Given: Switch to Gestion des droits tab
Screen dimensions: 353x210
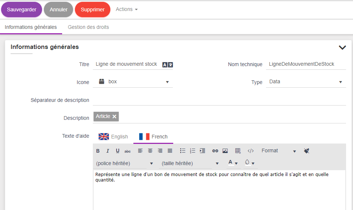Looking at the screenshot, I should (x=88, y=27).
